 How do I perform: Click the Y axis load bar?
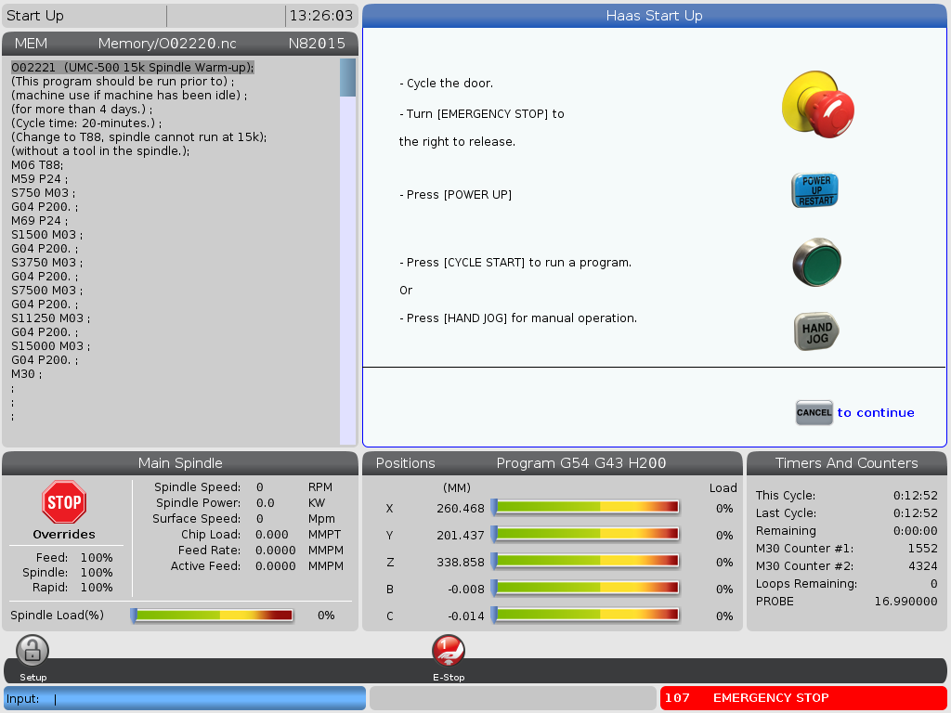click(x=585, y=534)
